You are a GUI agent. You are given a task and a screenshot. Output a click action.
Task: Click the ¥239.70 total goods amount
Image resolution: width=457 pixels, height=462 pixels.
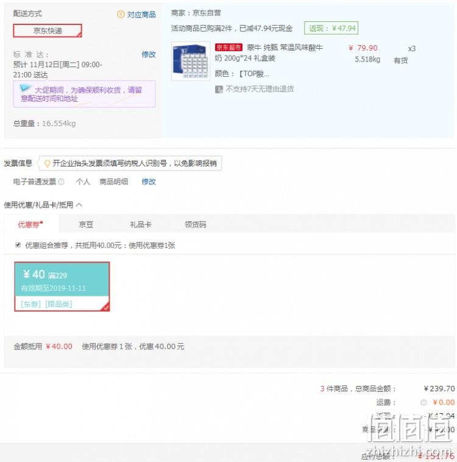point(439,389)
